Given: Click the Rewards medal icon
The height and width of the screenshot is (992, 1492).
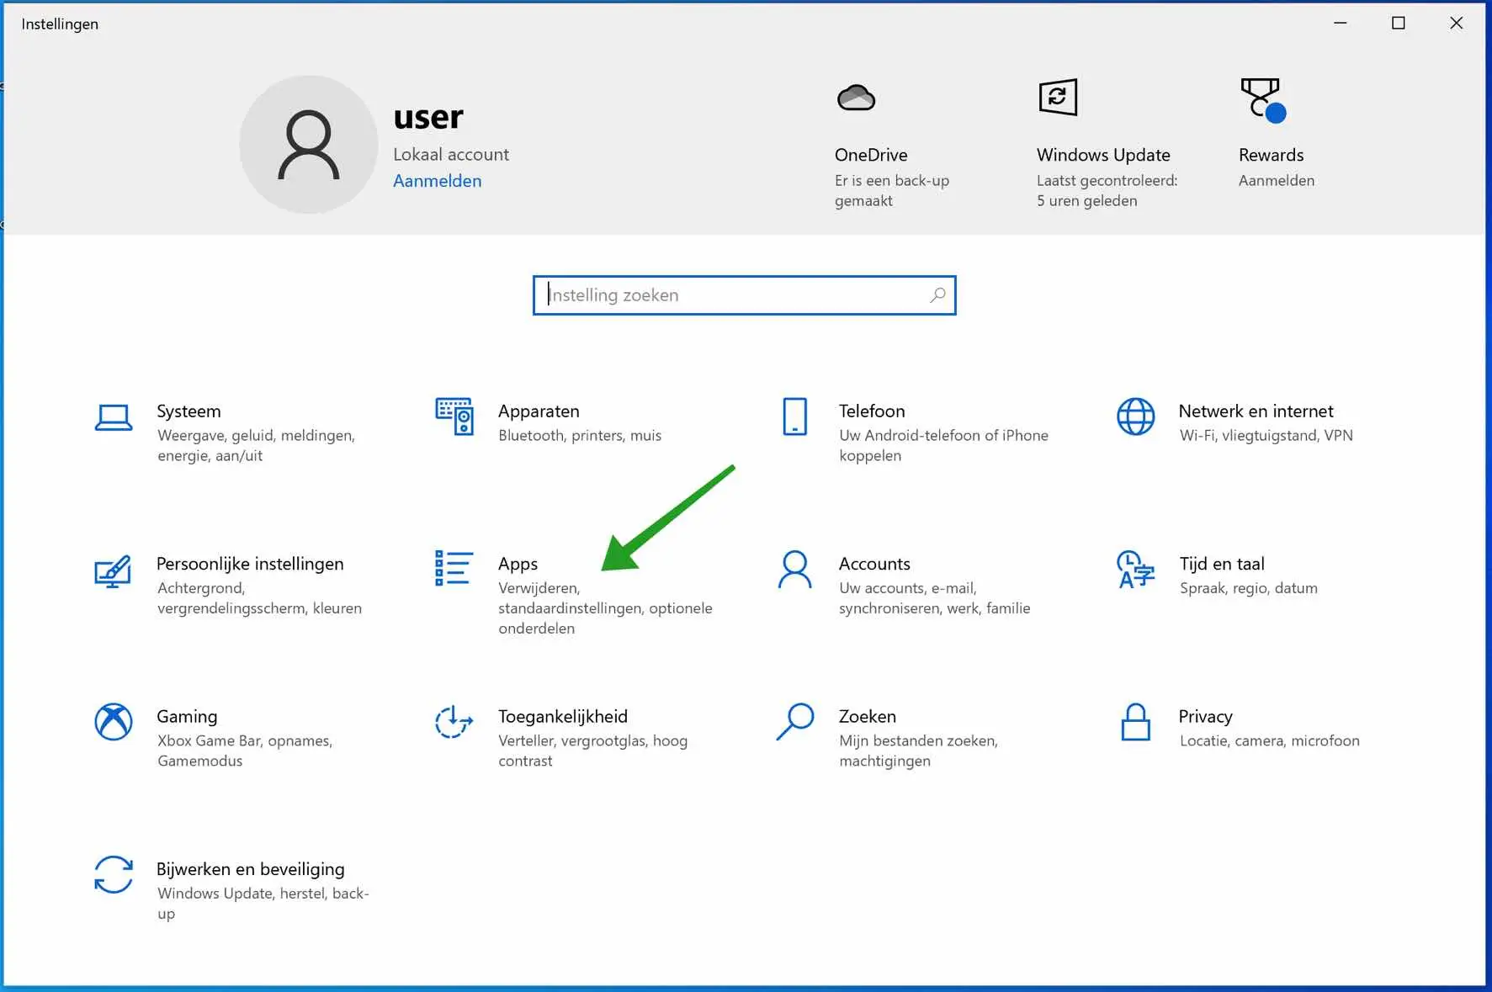Looking at the screenshot, I should (x=1263, y=100).
